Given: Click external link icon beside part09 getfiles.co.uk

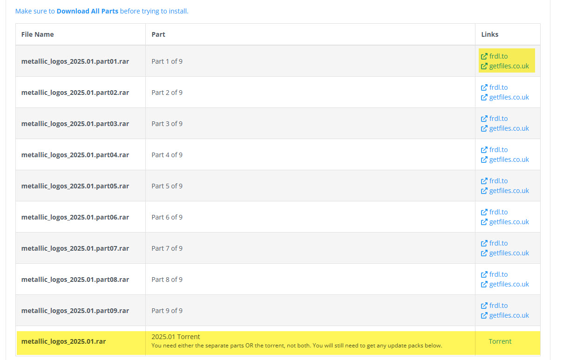Looking at the screenshot, I should 484,316.
